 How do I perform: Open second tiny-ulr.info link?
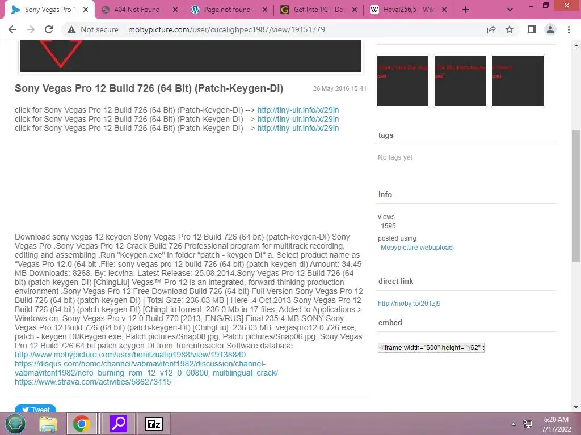coord(298,119)
